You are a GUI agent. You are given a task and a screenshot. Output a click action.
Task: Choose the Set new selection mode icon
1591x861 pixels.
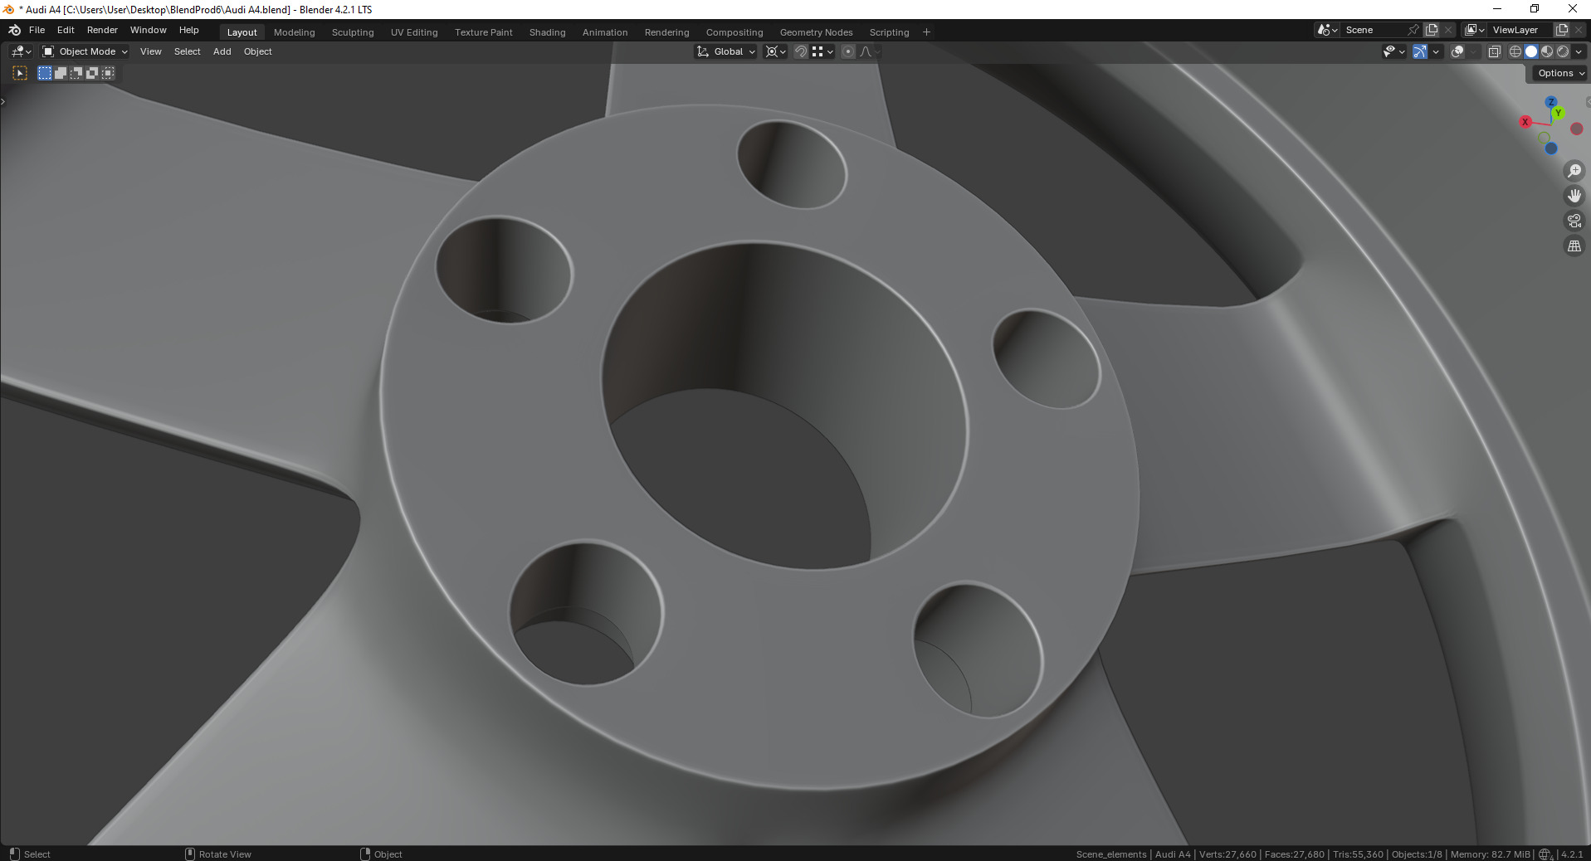[45, 73]
